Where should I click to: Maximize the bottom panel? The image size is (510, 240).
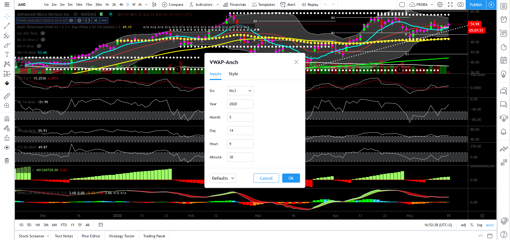tap(490, 236)
